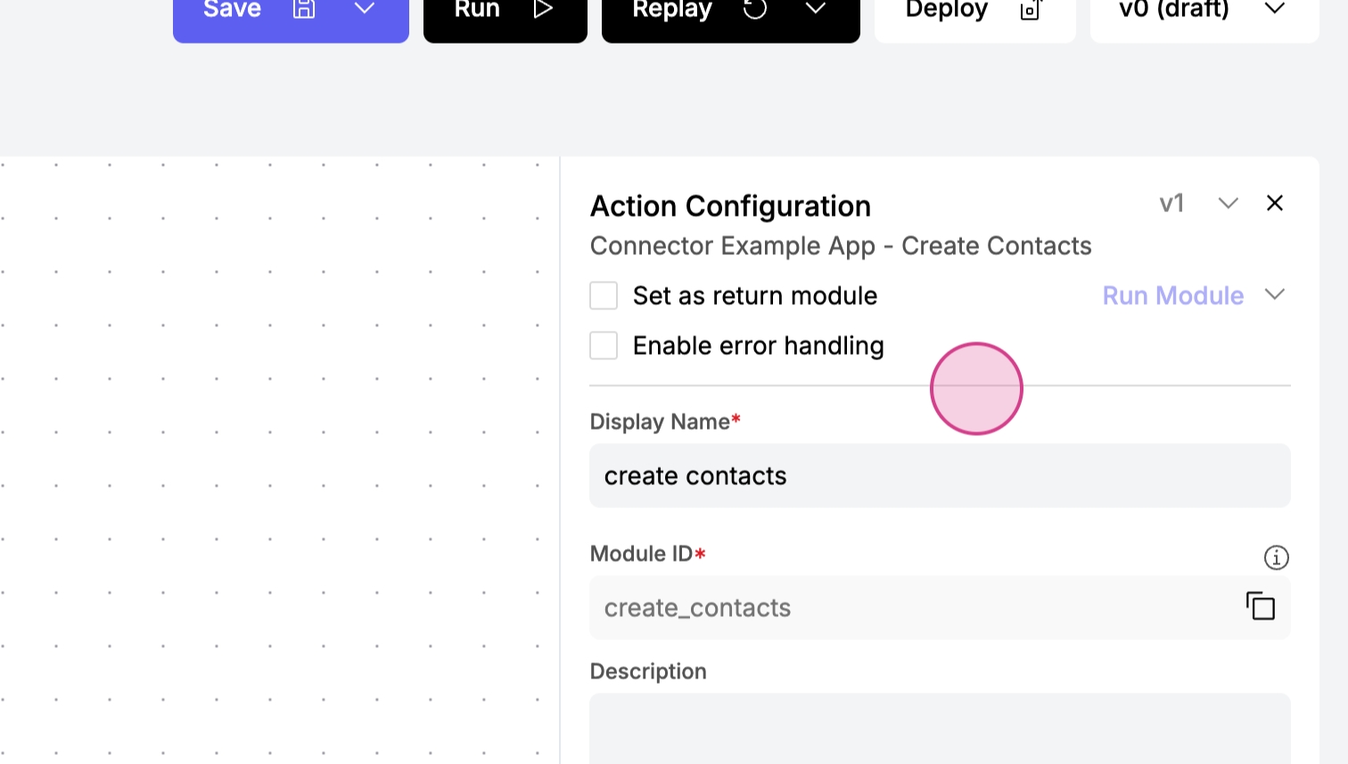This screenshot has width=1348, height=764.
Task: Enable Set as return module checkbox
Action: coord(604,295)
